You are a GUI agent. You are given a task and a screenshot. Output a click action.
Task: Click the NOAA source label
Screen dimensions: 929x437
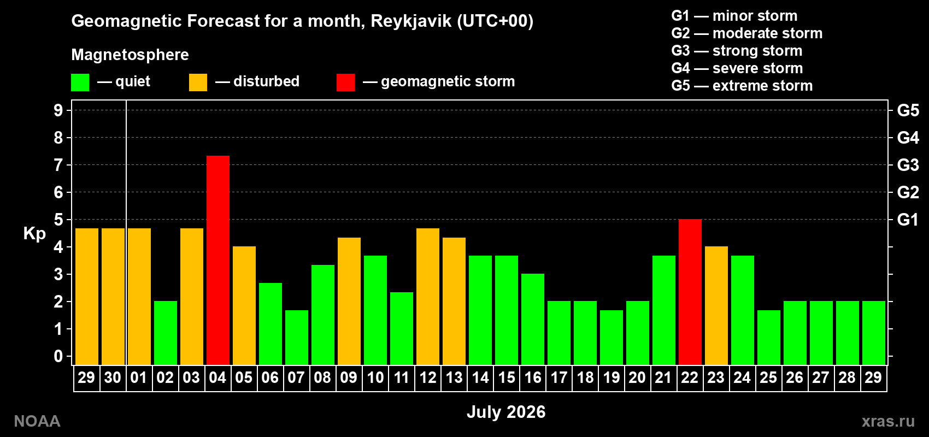pos(37,421)
